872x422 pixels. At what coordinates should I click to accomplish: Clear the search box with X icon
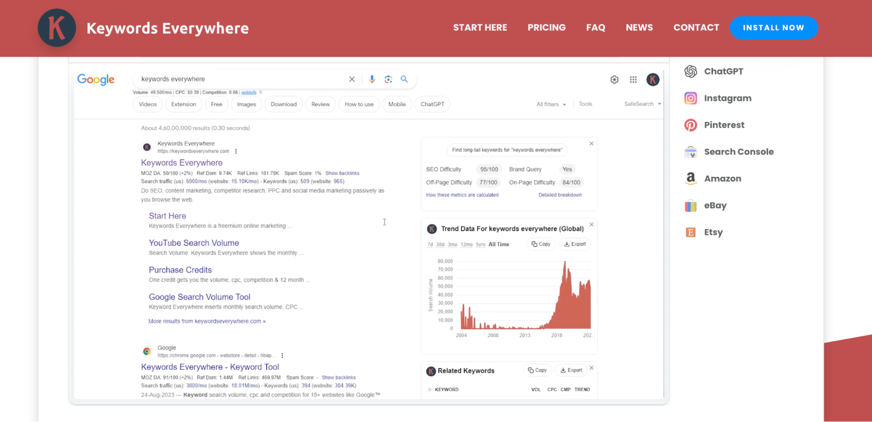click(x=352, y=79)
